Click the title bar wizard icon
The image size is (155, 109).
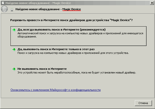3,3
